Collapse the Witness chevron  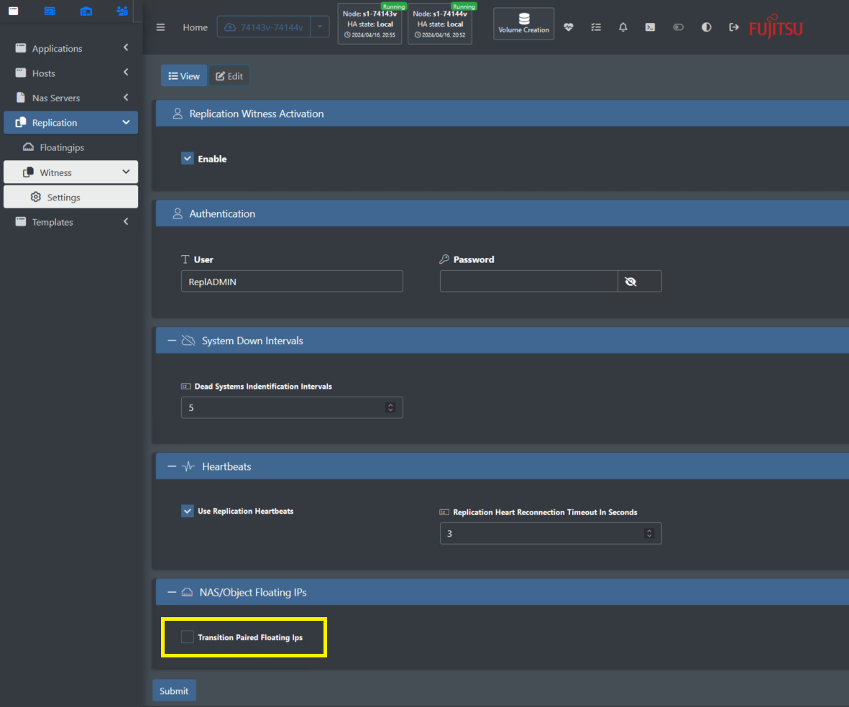click(x=126, y=172)
